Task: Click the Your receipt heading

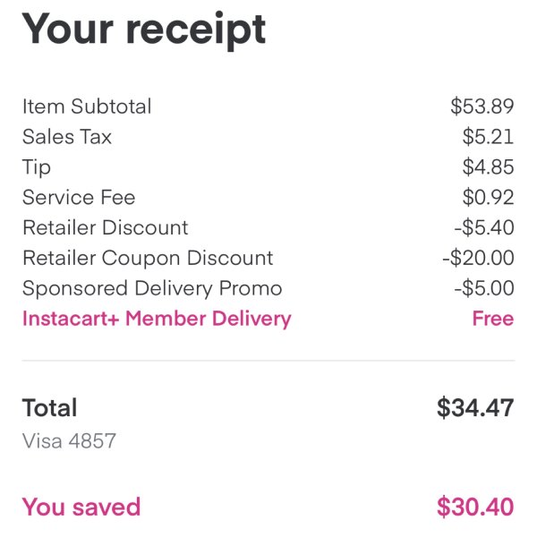Action: [x=144, y=30]
